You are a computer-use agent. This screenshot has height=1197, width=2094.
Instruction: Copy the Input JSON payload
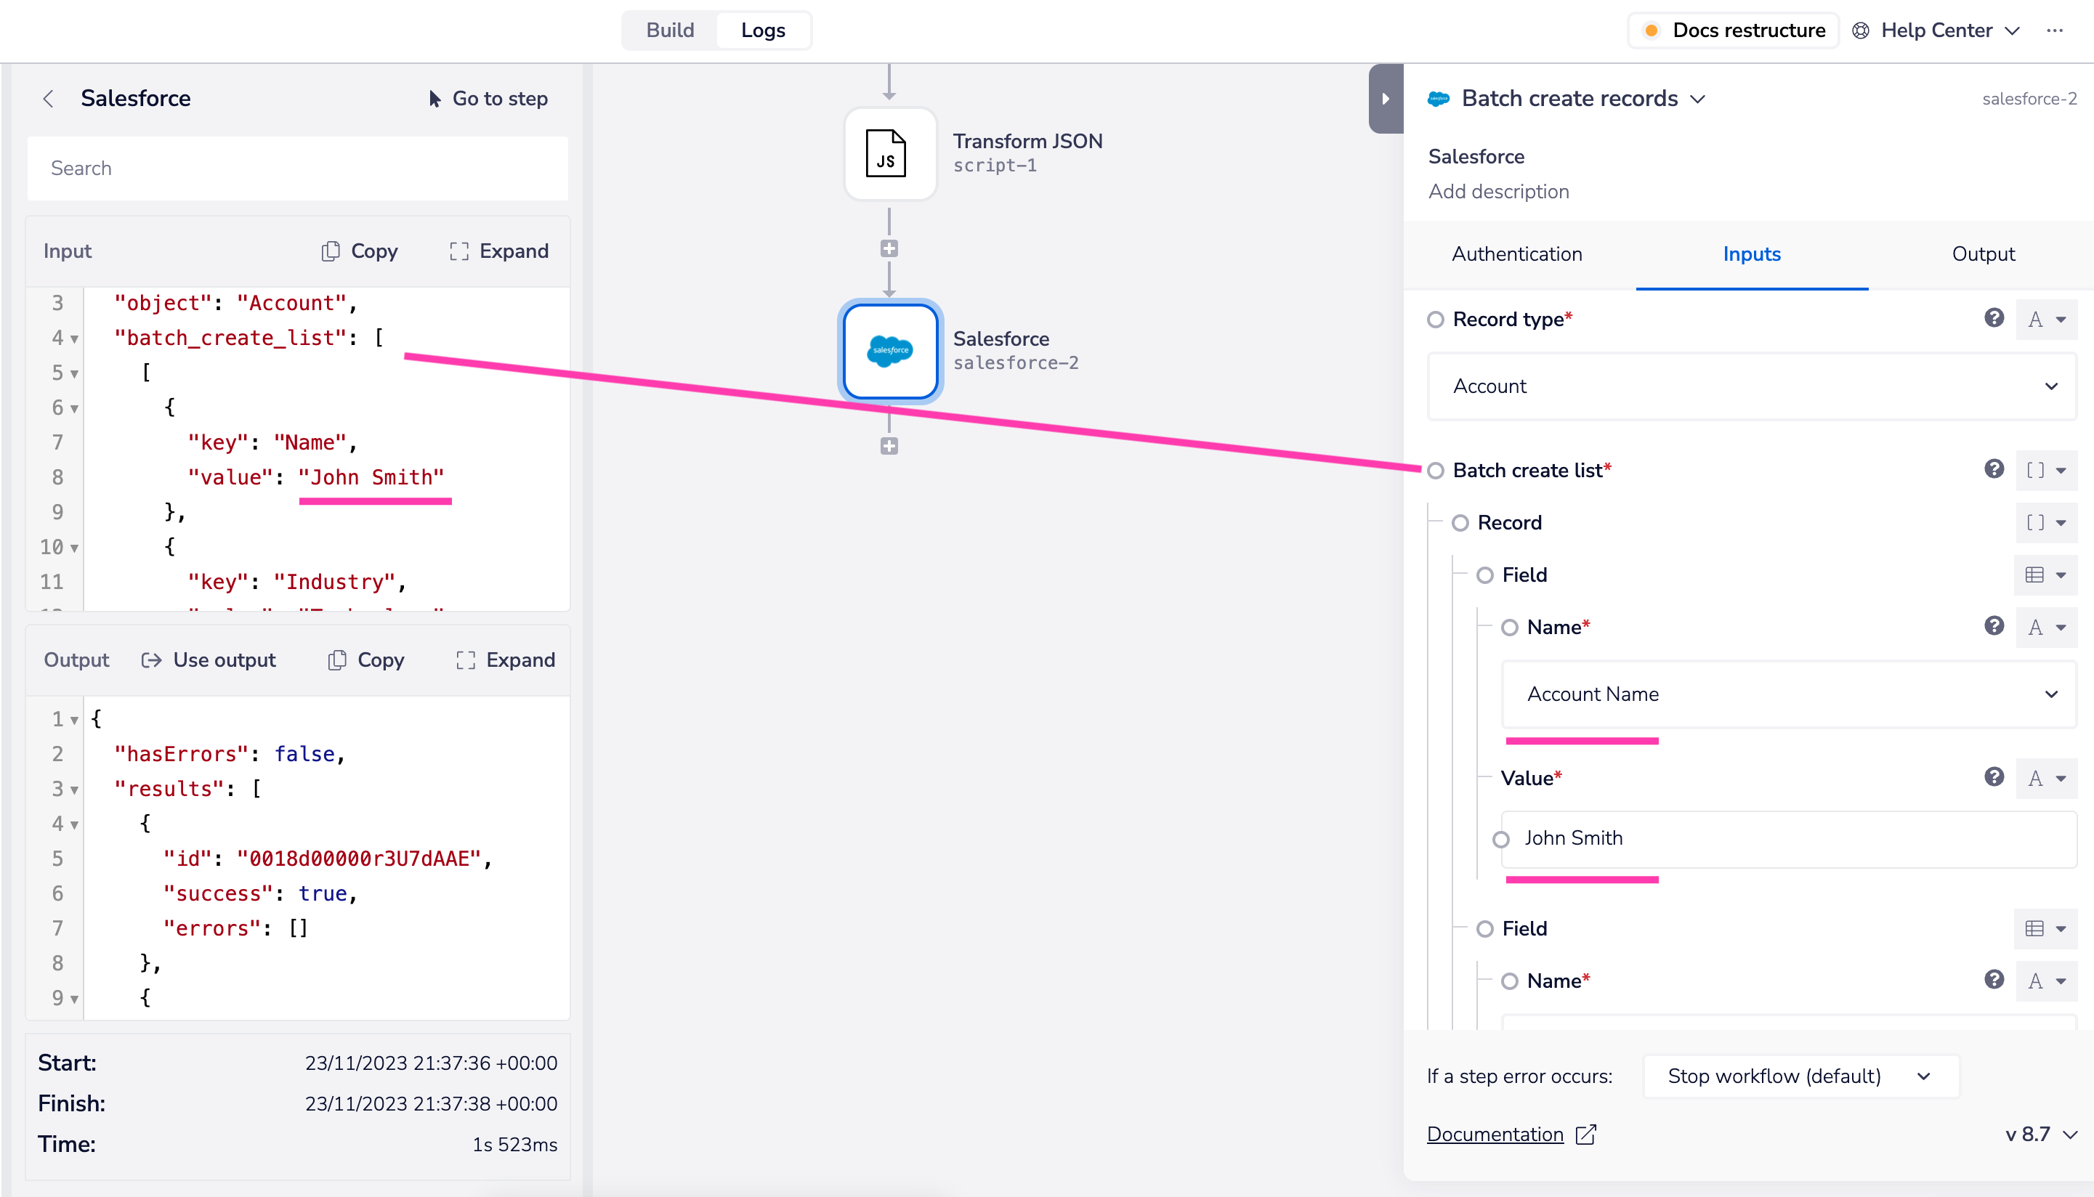point(359,251)
